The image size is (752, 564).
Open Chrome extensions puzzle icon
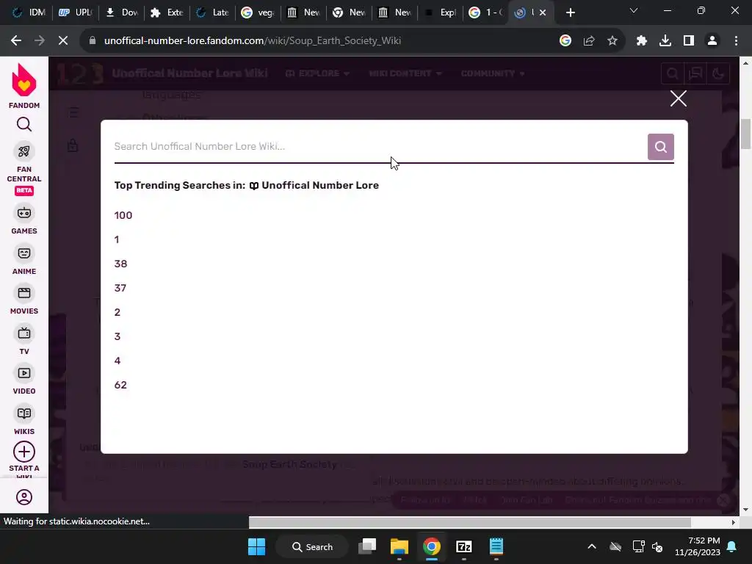(x=642, y=41)
